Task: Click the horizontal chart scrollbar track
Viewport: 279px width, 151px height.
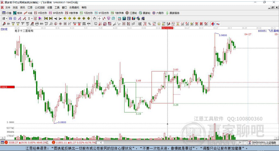Action: [x=170, y=143]
